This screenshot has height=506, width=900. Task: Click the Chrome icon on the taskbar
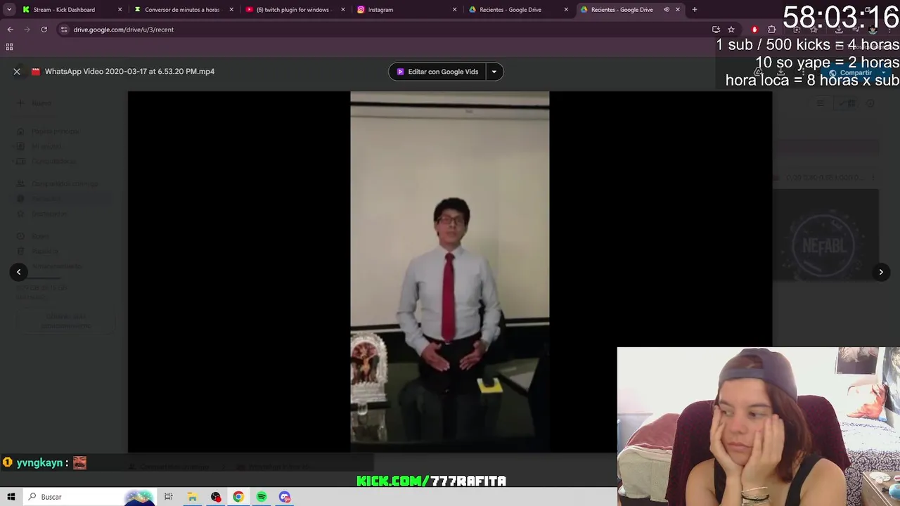pos(238,497)
